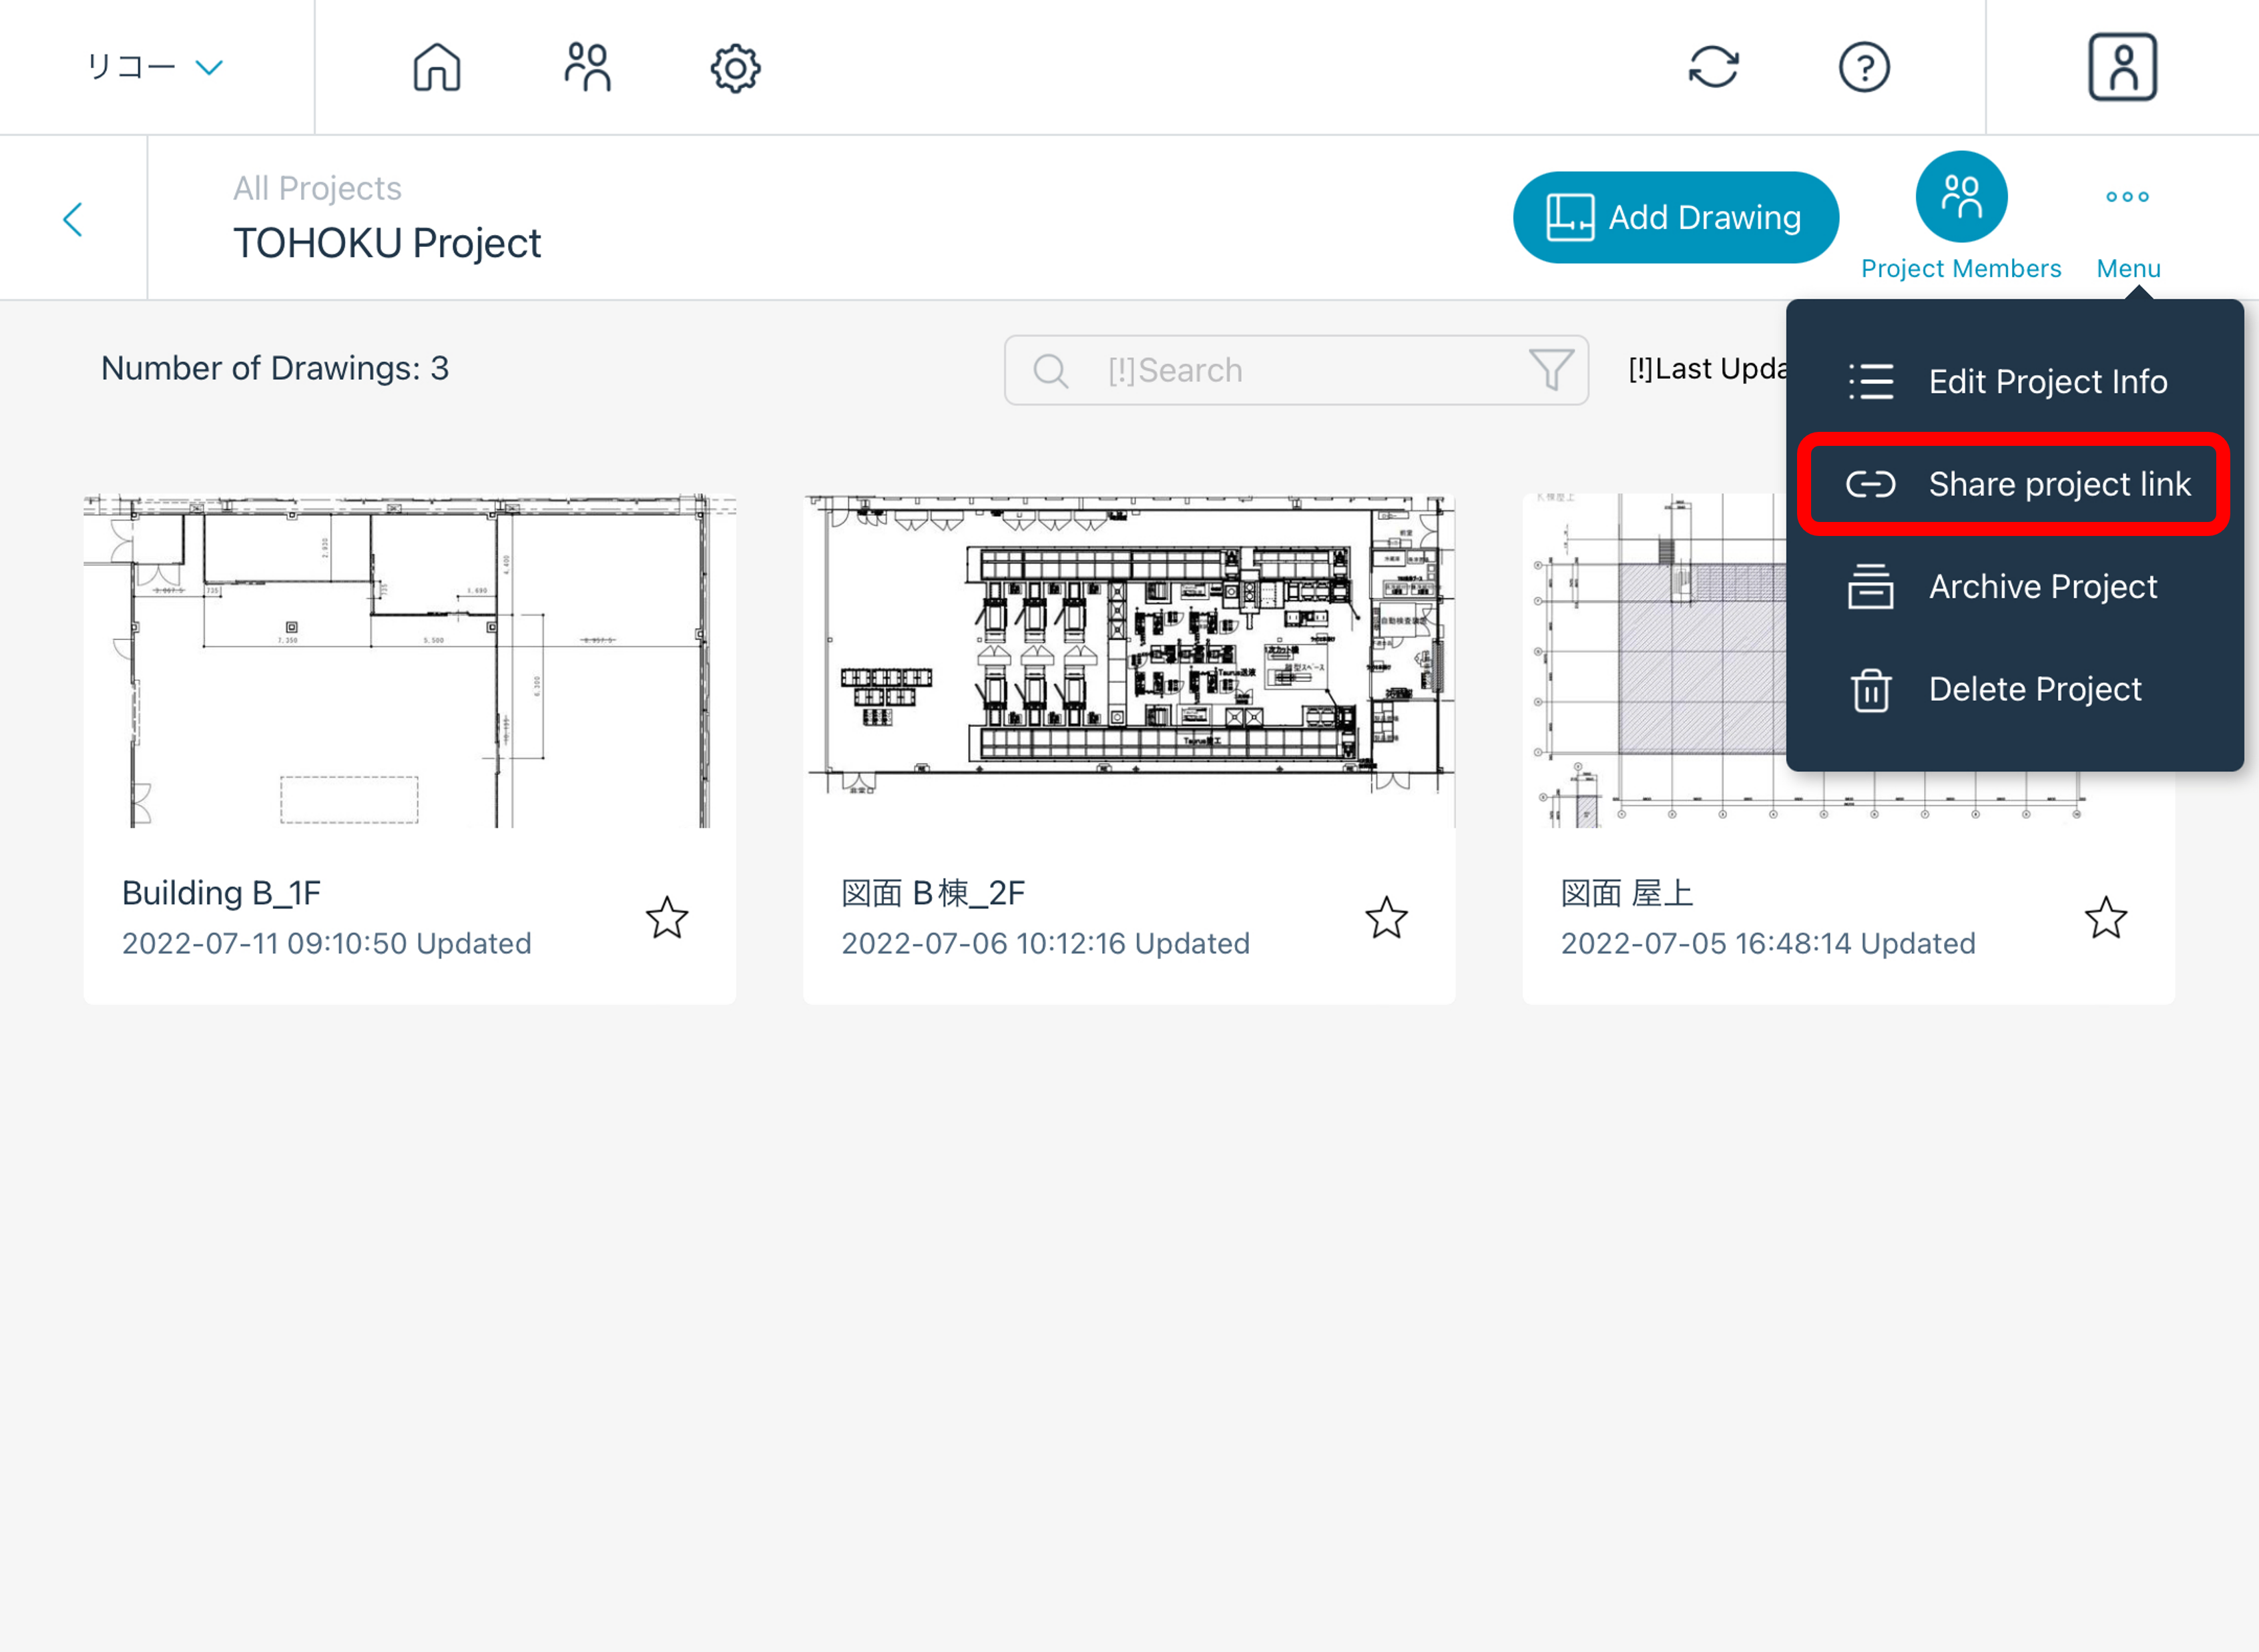Favorite the 図面 B棟_2F drawing star

1386,918
